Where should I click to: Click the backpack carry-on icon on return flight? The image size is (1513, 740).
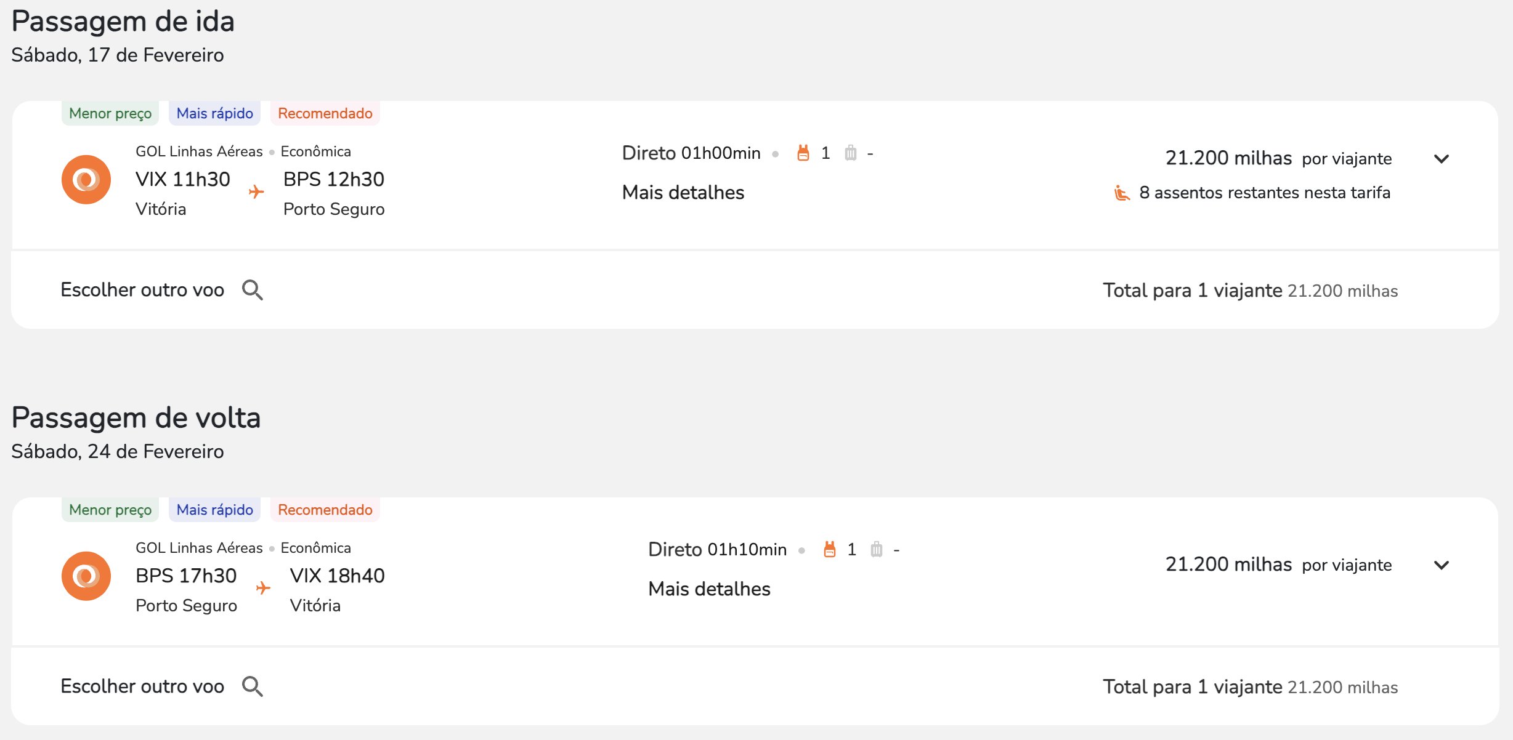(x=829, y=549)
